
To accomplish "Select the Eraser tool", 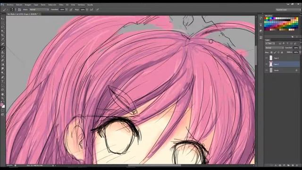I will click(2, 61).
